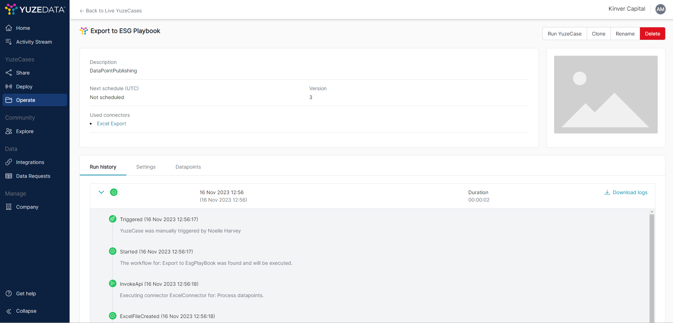Go to Data Requests

point(33,176)
